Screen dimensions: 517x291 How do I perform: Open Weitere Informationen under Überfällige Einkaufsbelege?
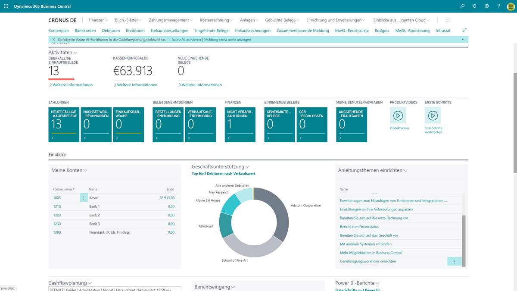point(71,85)
